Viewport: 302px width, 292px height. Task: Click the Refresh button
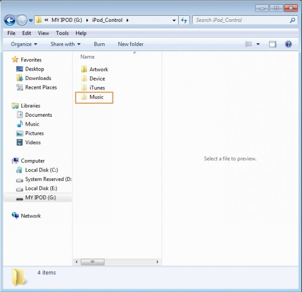point(184,20)
